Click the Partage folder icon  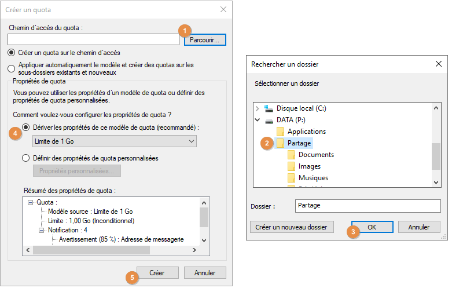pos(280,143)
